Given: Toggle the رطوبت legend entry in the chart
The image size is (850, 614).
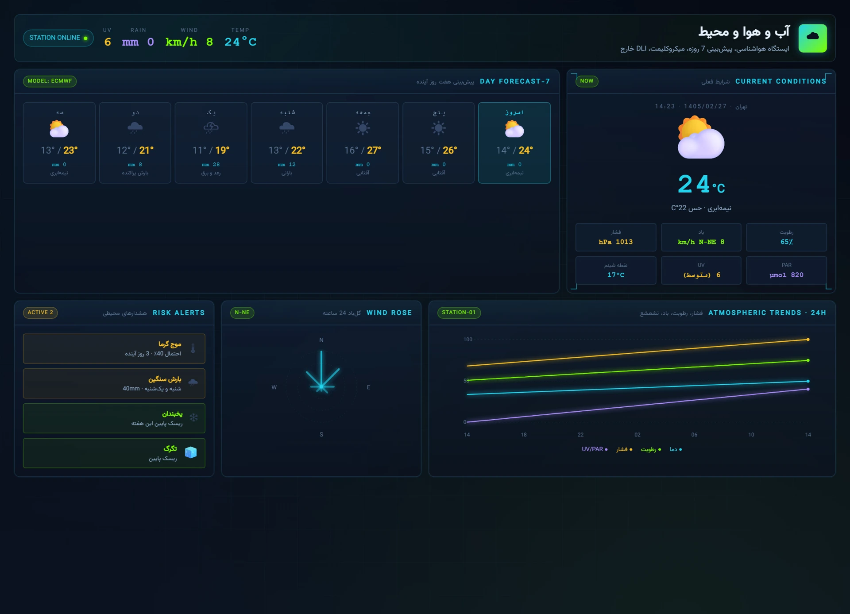Looking at the screenshot, I should 651,449.
